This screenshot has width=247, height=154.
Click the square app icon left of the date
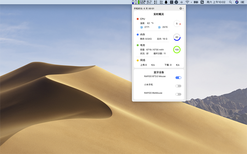click(202, 2)
